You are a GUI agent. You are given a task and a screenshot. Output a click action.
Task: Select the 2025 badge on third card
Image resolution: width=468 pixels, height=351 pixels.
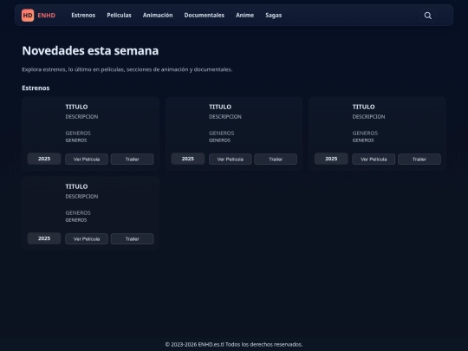click(x=331, y=159)
